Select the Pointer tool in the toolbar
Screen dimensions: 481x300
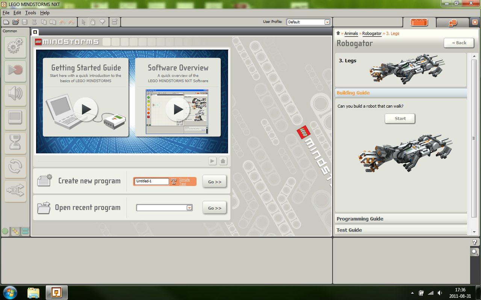(84, 22)
